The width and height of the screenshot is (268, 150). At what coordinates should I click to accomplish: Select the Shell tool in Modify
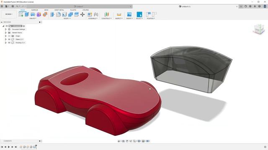[x=64, y=15]
